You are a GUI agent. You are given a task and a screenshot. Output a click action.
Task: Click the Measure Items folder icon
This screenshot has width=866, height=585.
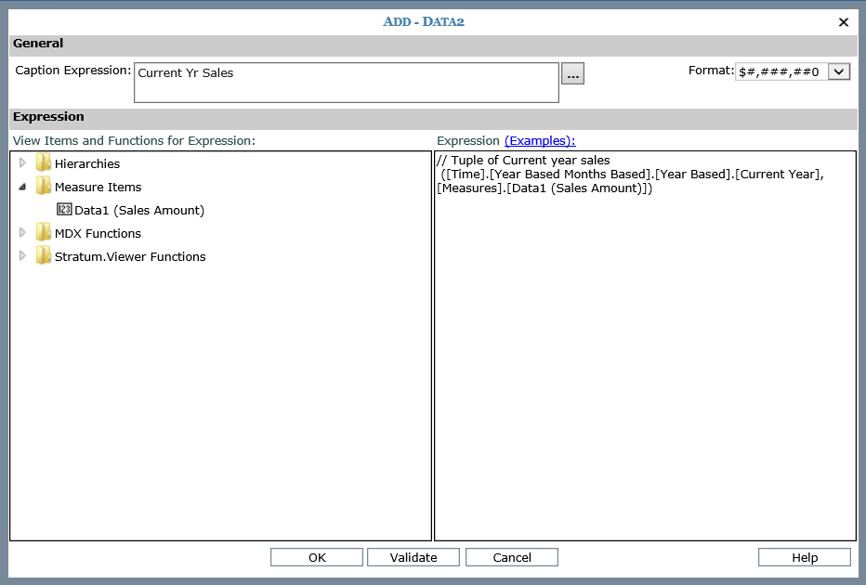tap(44, 187)
